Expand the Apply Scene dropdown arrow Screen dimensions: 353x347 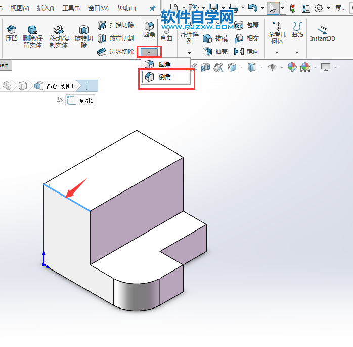[x=315, y=67]
